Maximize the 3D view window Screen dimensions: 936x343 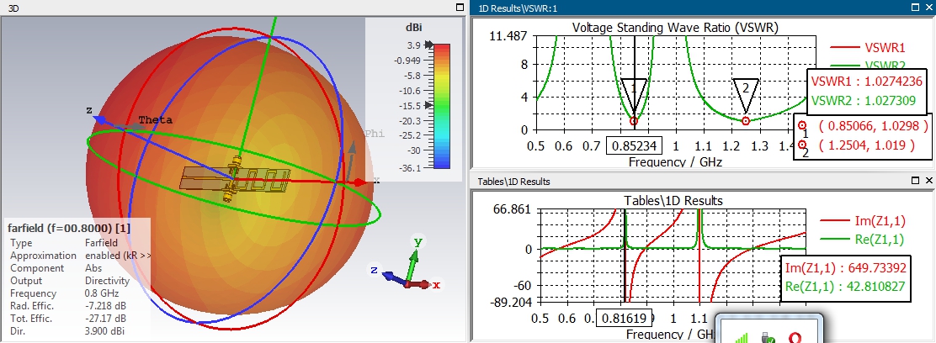pyautogui.click(x=459, y=8)
